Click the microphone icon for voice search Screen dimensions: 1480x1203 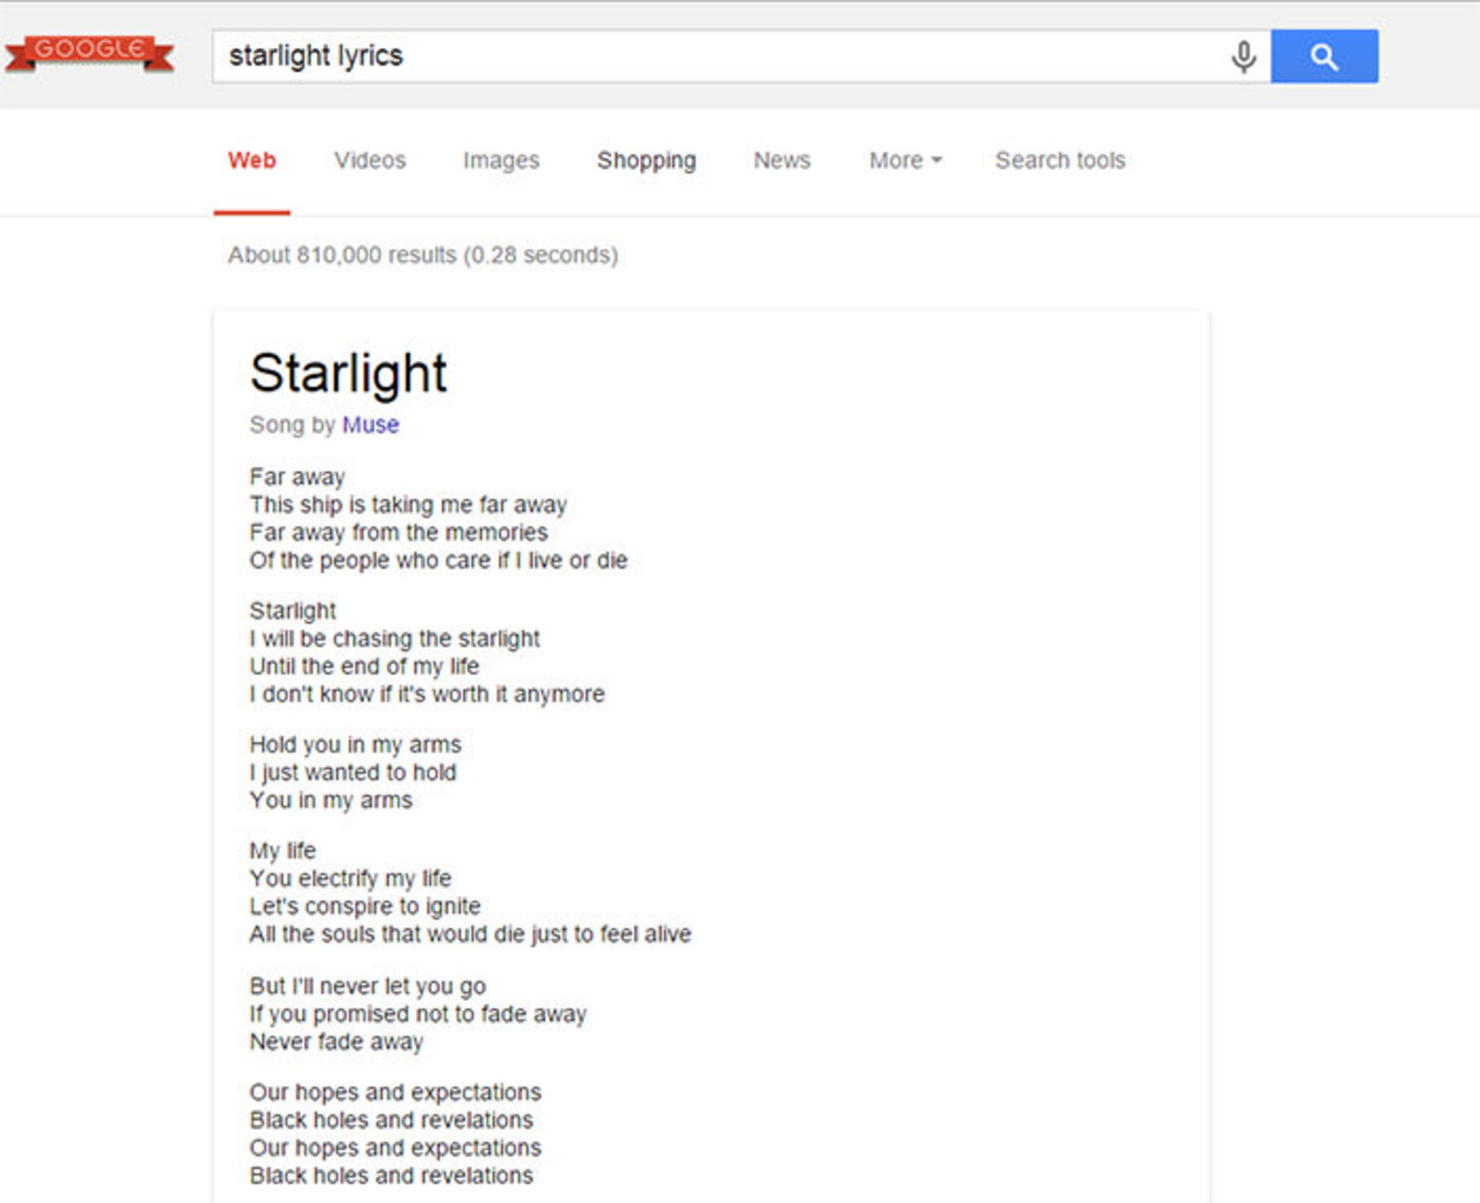(1243, 55)
